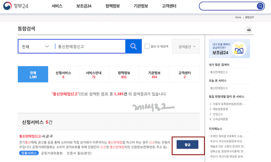Select the 정책정보 851 tab

click(x=124, y=74)
